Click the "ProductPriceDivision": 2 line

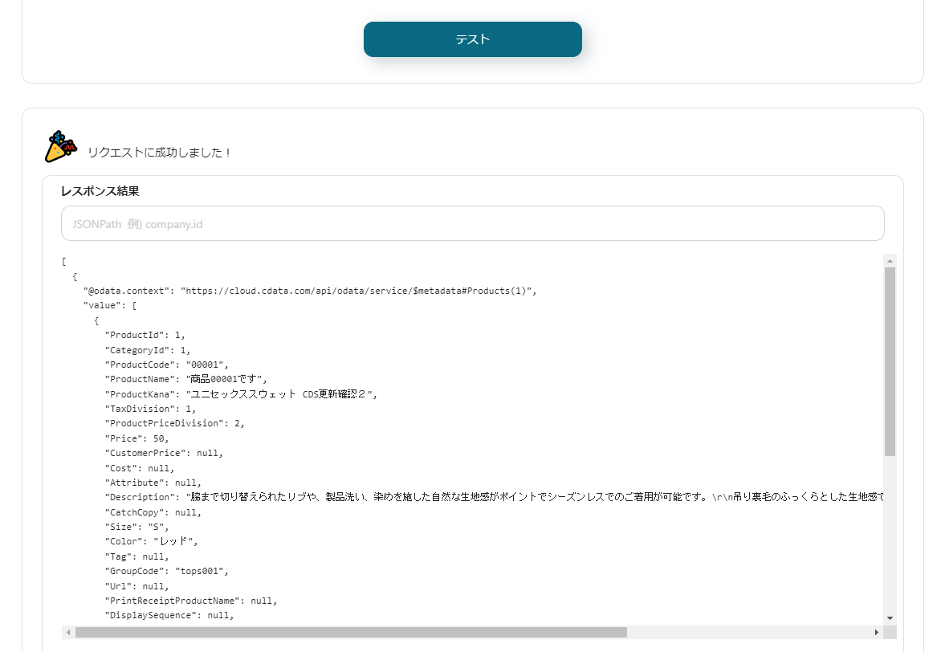pos(175,423)
